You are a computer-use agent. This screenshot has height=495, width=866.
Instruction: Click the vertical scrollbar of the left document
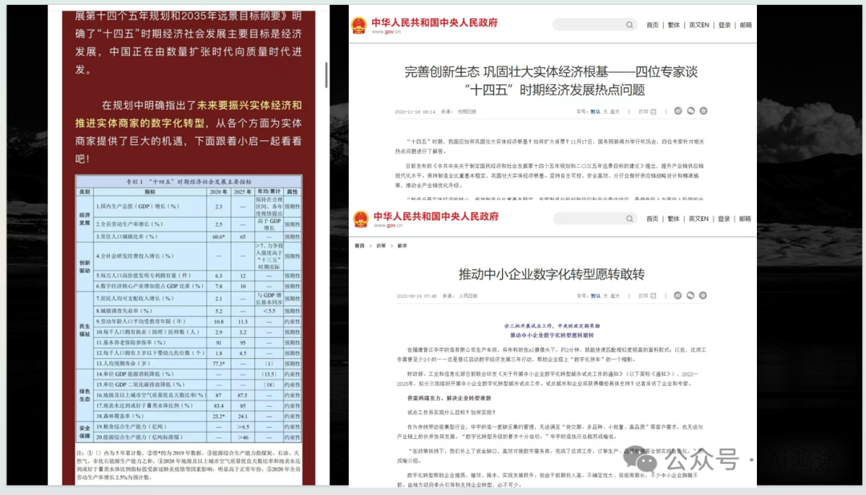point(326,76)
